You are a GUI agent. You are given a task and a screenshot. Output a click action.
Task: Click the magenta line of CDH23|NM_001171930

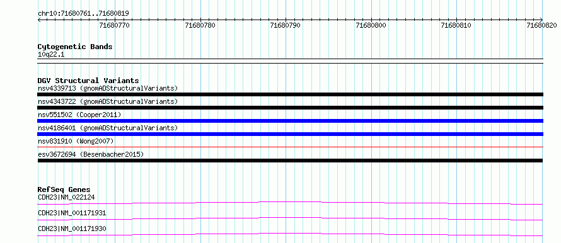(x=290, y=234)
